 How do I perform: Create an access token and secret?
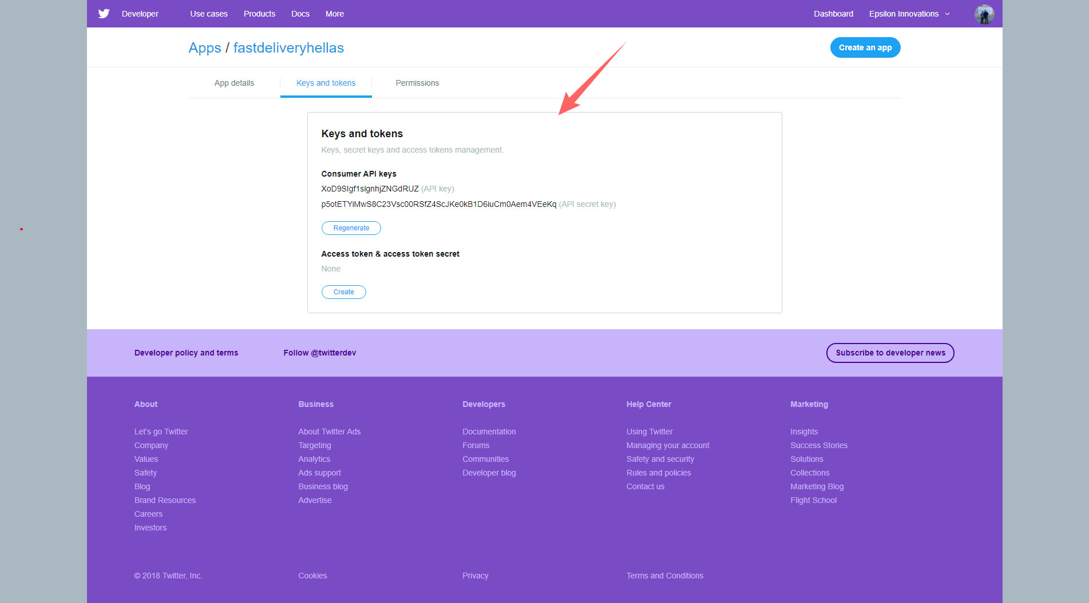344,292
